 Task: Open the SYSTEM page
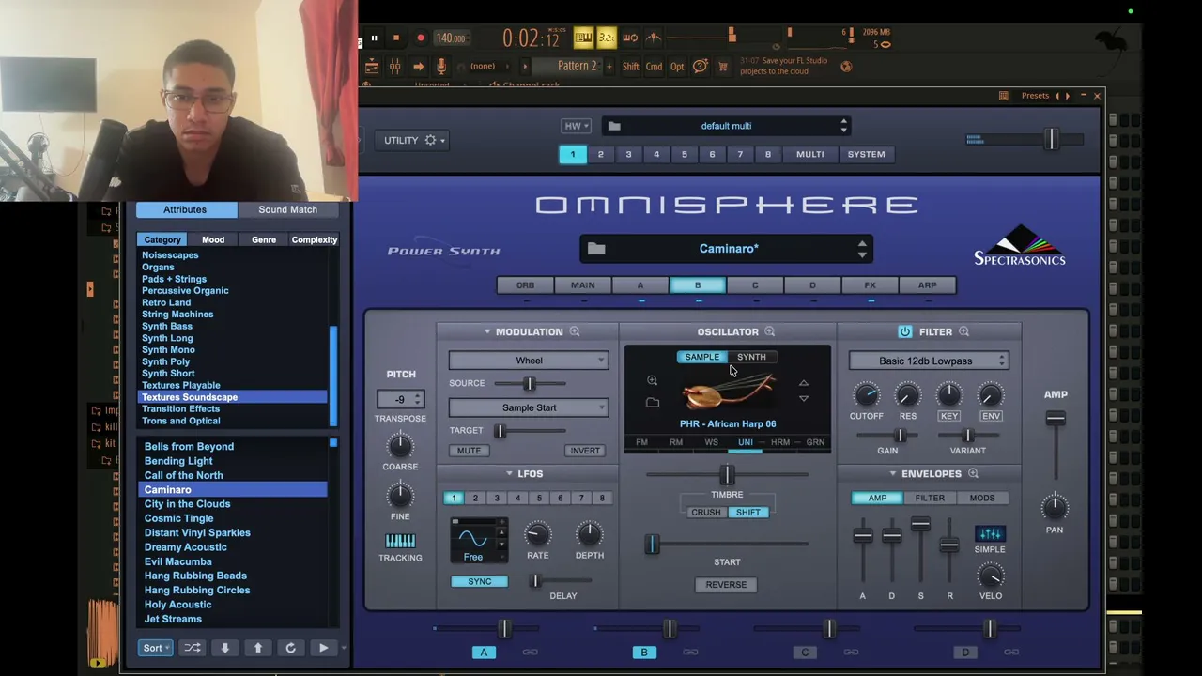[x=866, y=154]
